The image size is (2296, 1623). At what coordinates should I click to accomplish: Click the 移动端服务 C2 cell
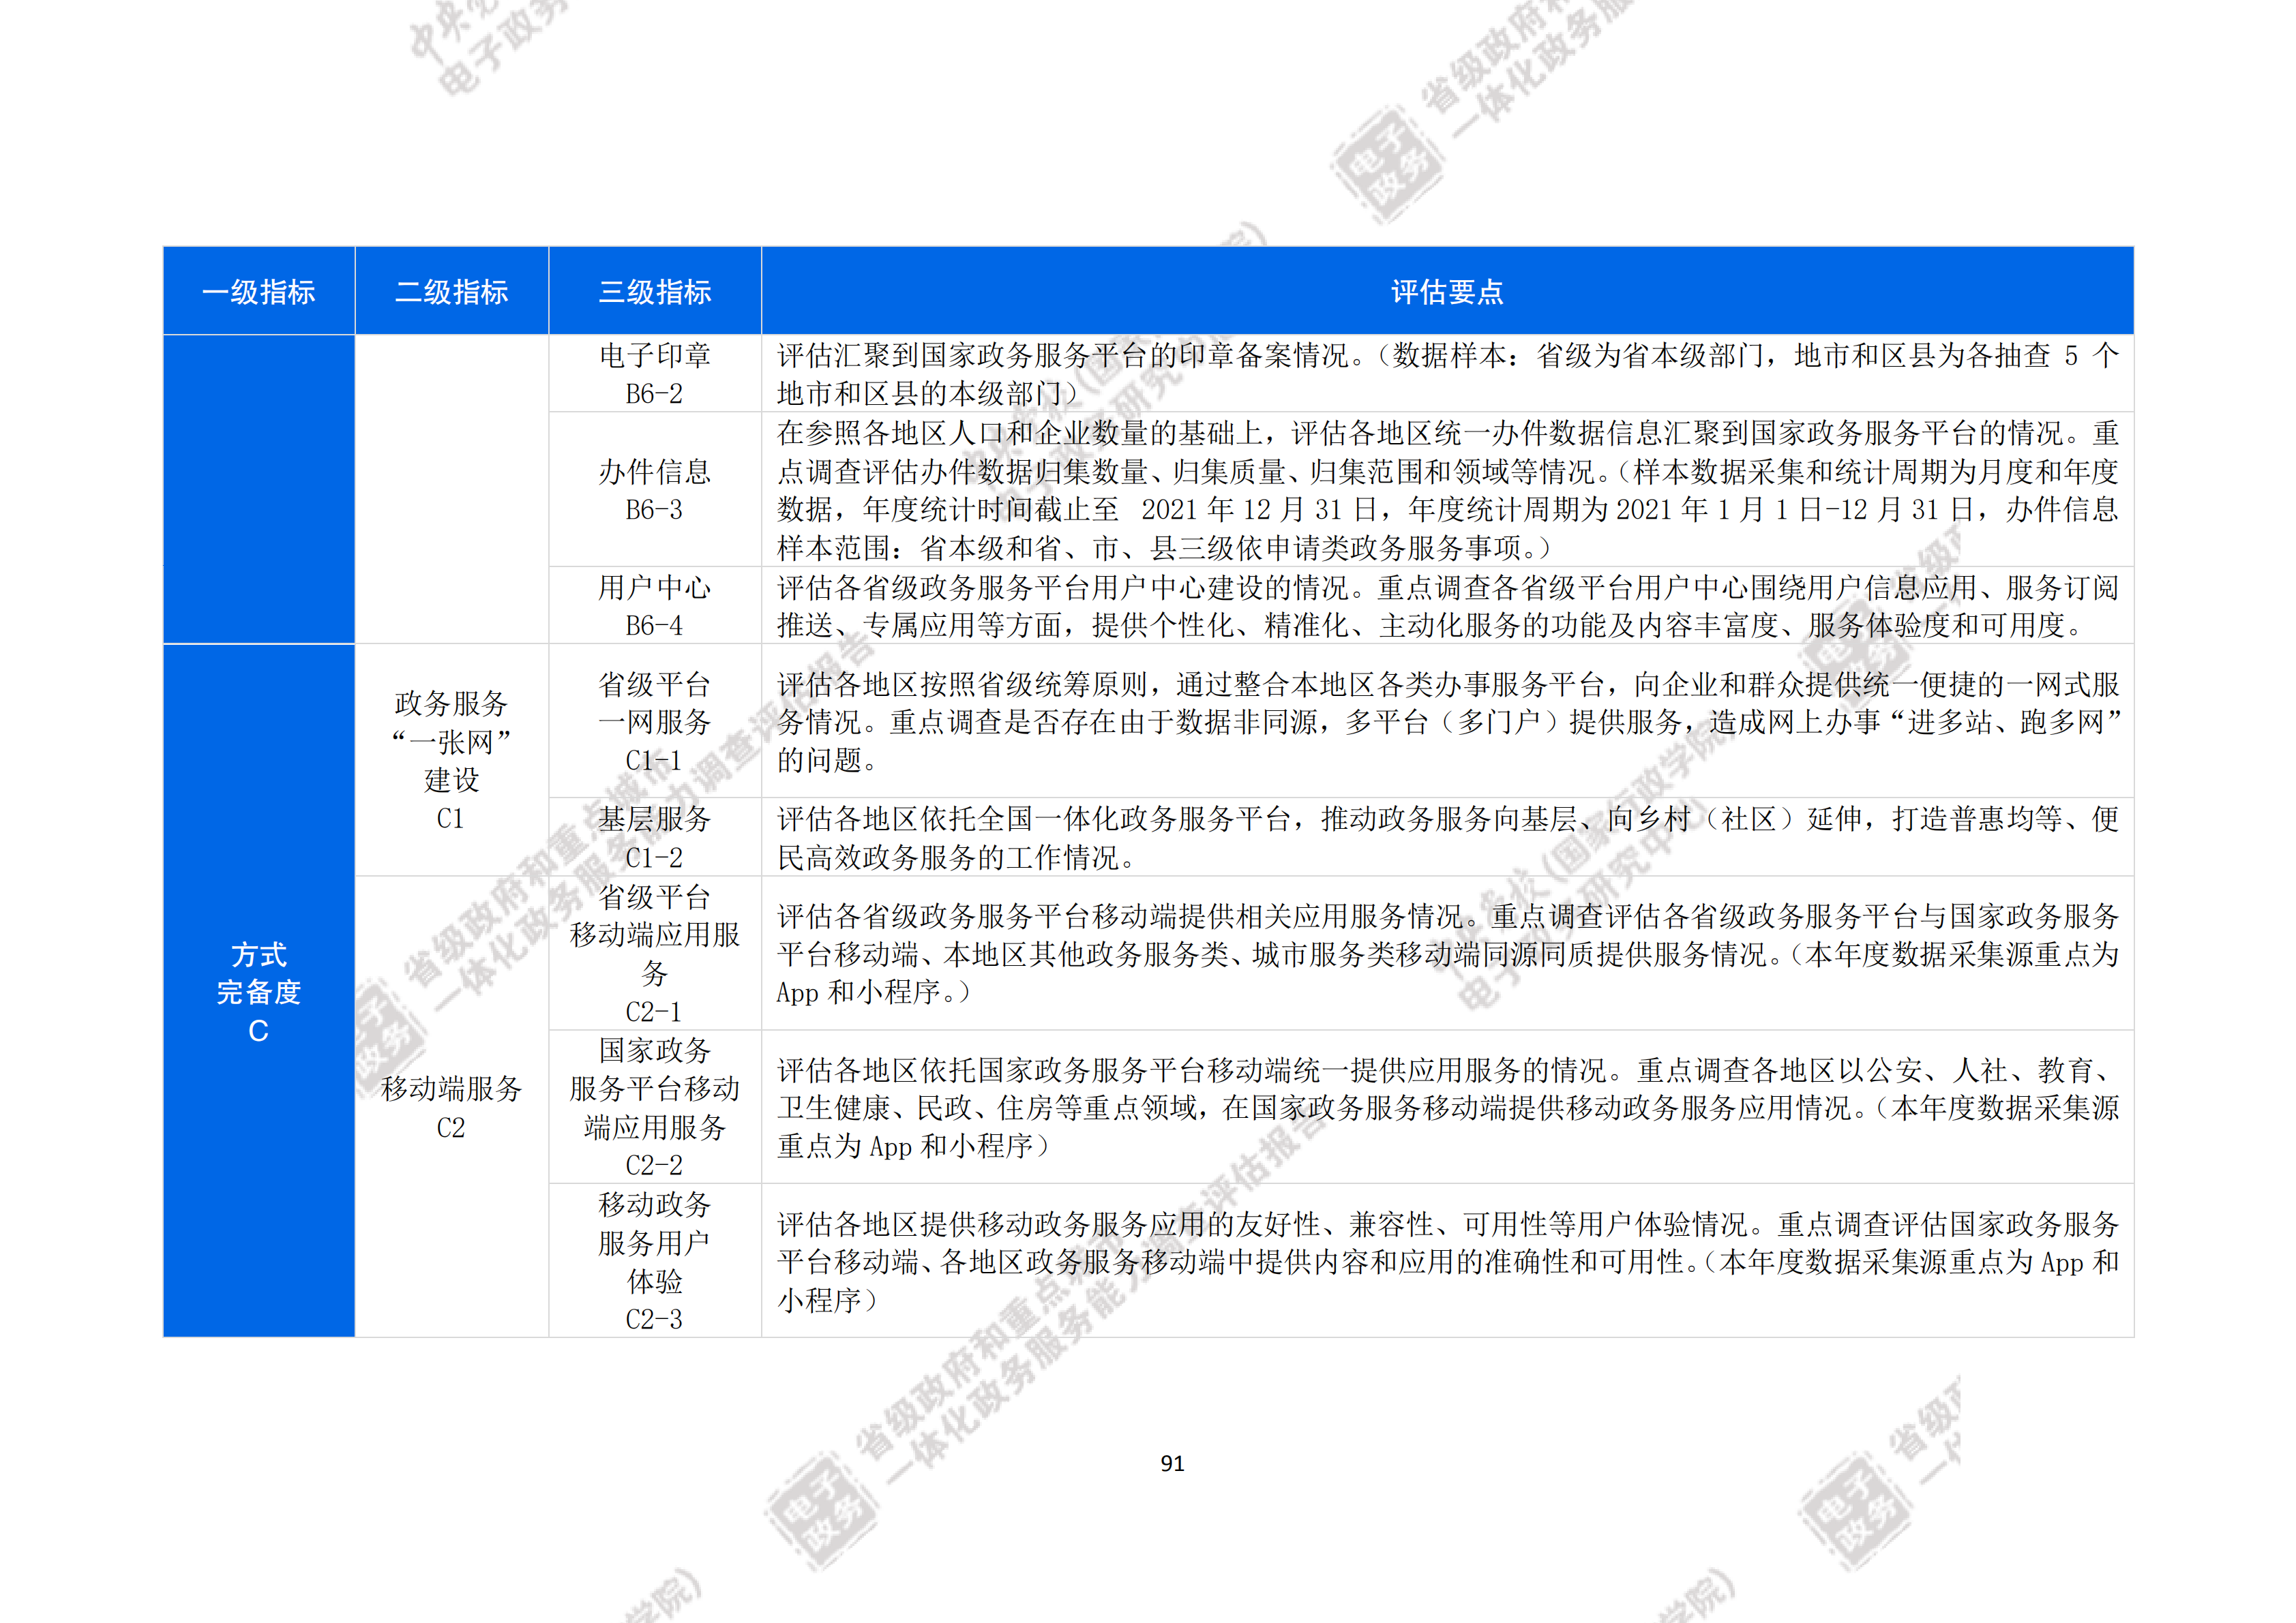pyautogui.click(x=451, y=1107)
